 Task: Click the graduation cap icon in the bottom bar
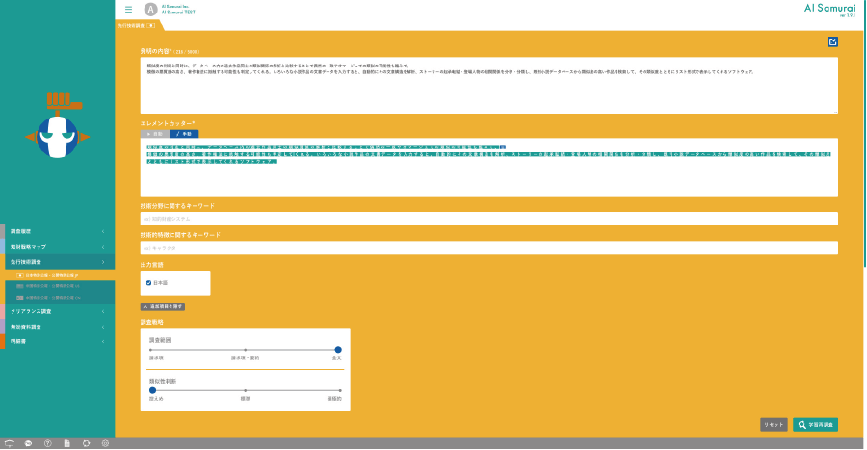9,443
